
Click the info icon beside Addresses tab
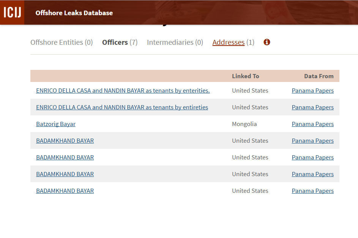(267, 42)
